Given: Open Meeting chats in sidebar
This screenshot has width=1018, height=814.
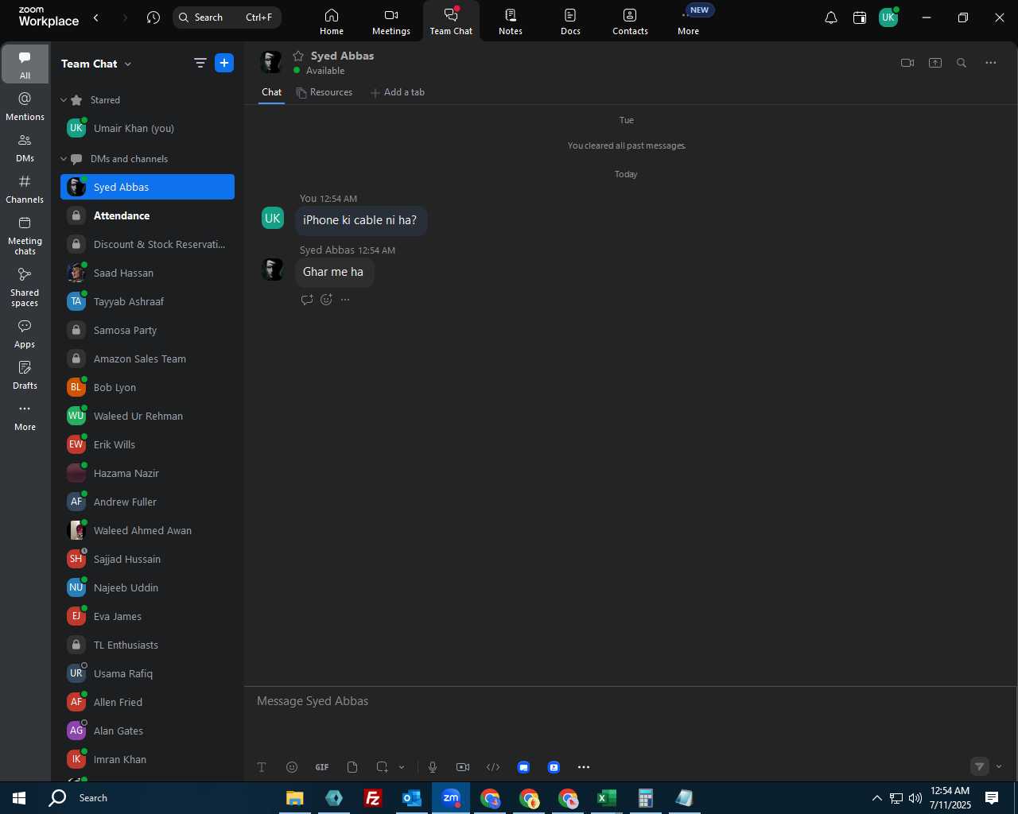Looking at the screenshot, I should pos(25,235).
